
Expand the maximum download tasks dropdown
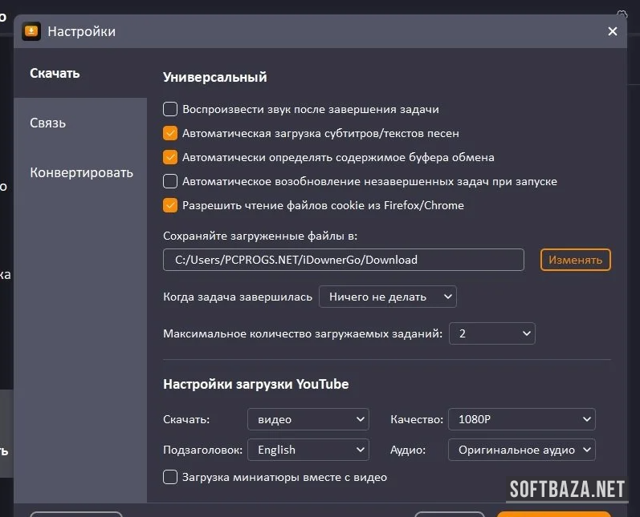click(491, 333)
